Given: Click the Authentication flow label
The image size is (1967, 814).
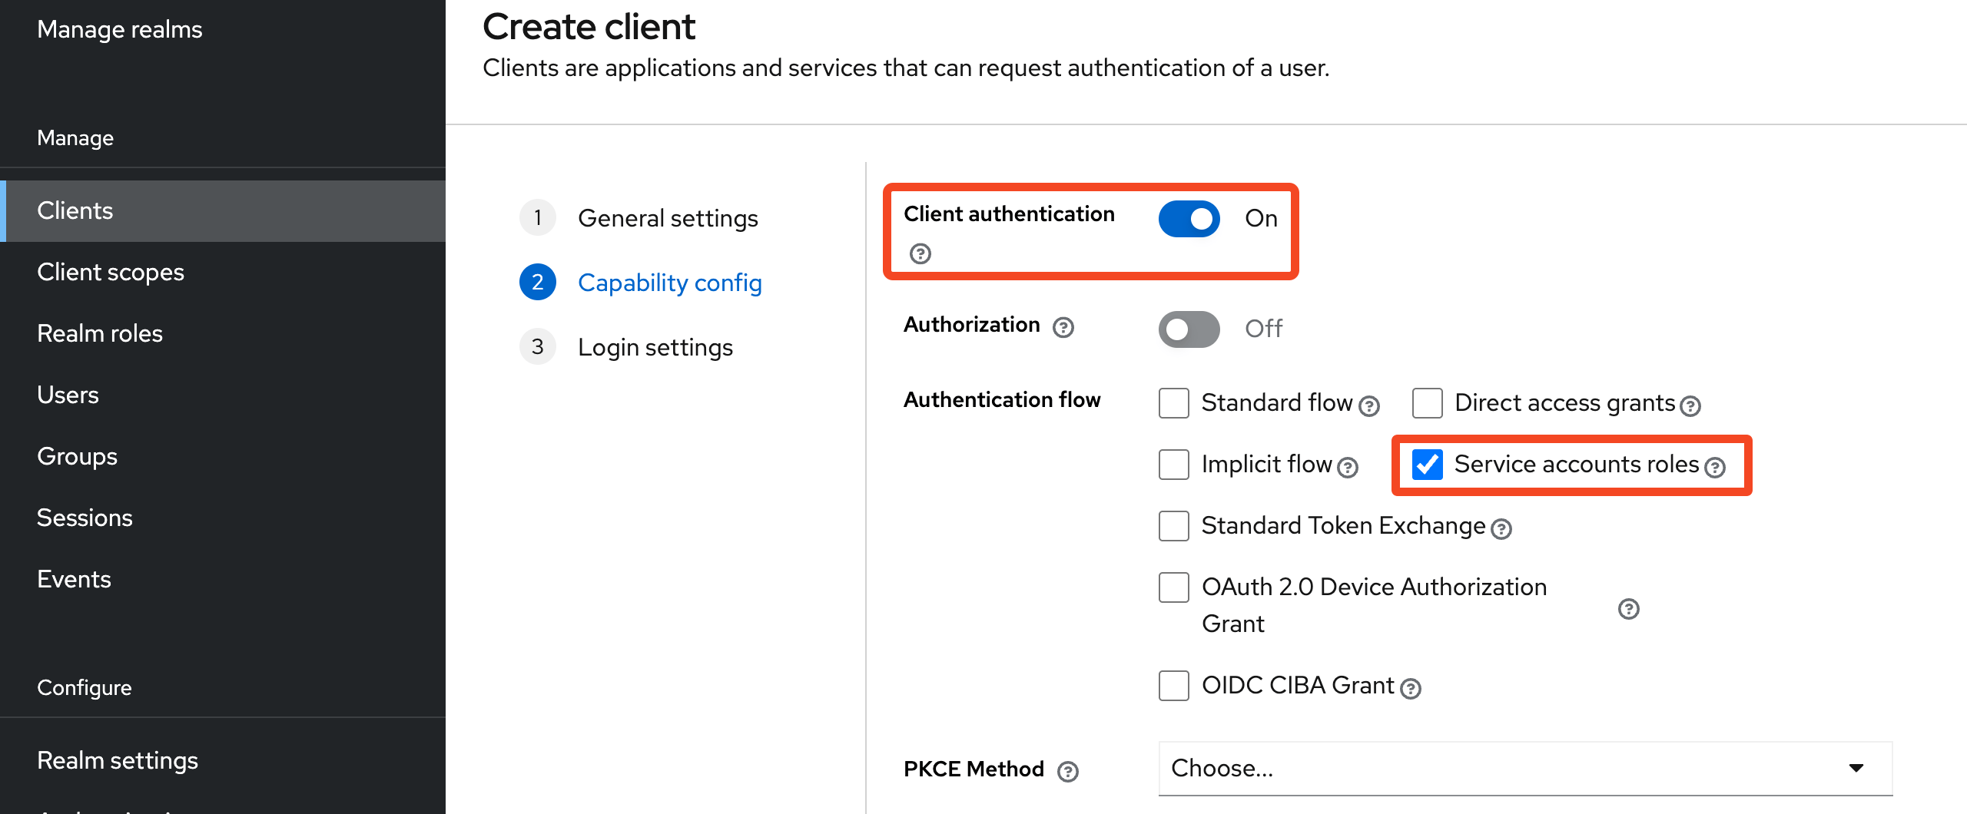Looking at the screenshot, I should click(x=1002, y=399).
